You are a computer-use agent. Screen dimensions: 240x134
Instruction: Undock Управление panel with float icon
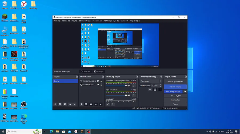(x=186, y=77)
